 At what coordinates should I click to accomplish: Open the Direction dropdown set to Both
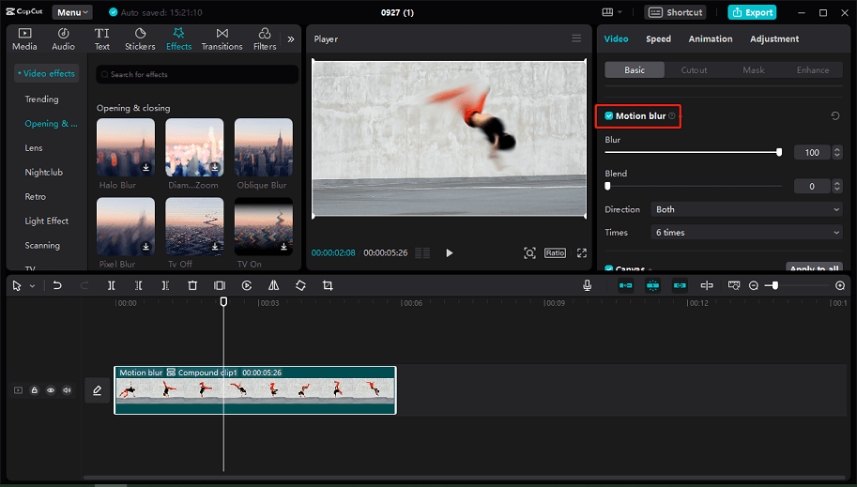coord(747,209)
